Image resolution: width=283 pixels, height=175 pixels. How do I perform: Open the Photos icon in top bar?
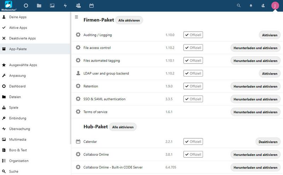(52, 6)
